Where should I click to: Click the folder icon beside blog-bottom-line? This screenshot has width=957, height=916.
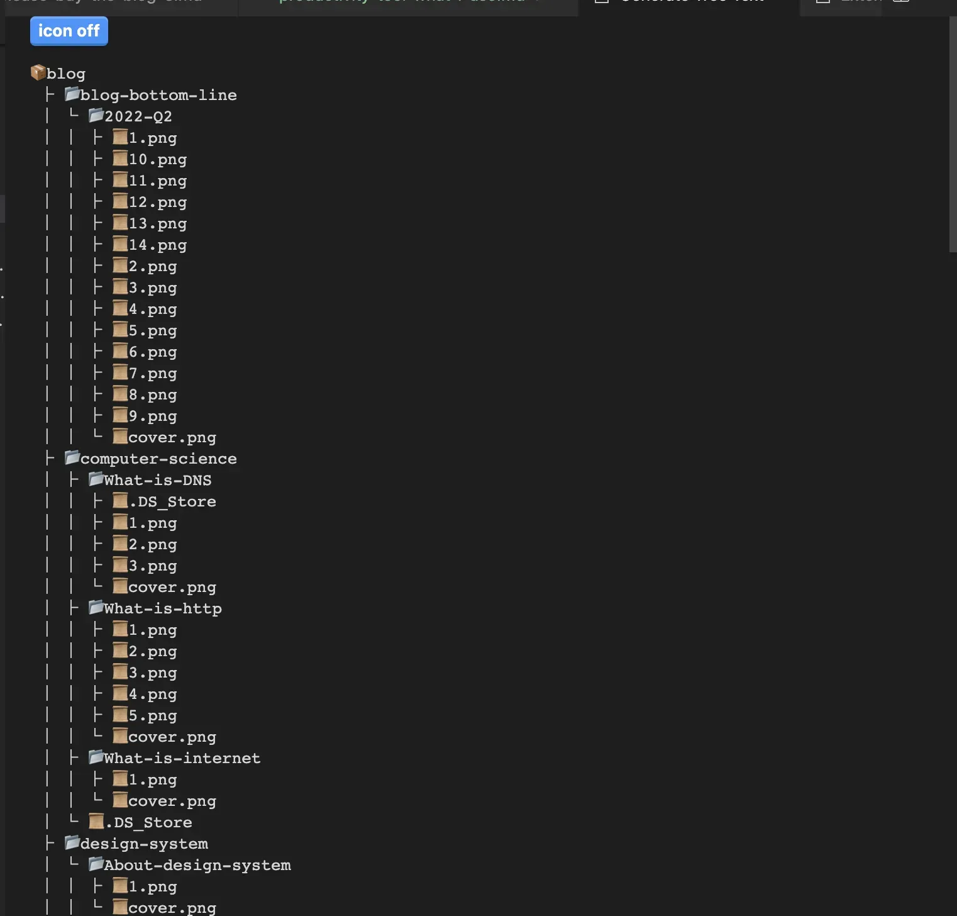(71, 94)
